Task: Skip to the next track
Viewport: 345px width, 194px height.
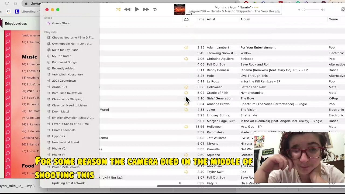Action: 146,9
